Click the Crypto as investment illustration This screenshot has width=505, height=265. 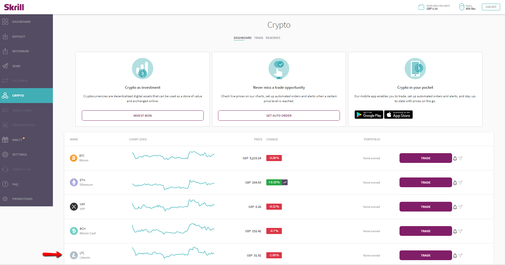point(143,68)
